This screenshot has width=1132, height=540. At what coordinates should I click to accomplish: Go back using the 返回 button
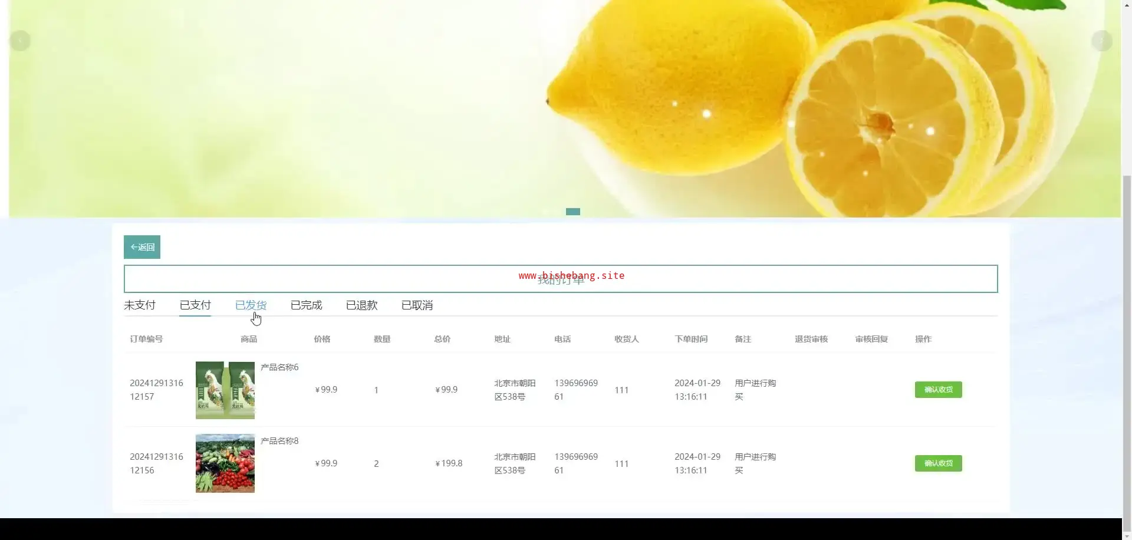tap(142, 247)
